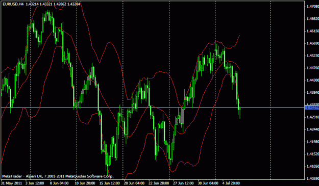Click the EURUSD,H4 chart title
This screenshot has height=186, width=319.
point(13,4)
